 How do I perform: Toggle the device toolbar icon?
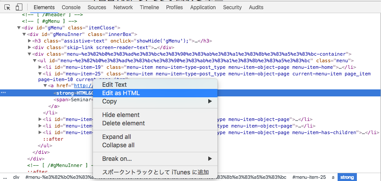19,7
